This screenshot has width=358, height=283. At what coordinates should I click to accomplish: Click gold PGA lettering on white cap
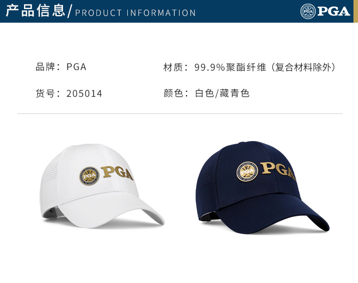pyautogui.click(x=117, y=173)
